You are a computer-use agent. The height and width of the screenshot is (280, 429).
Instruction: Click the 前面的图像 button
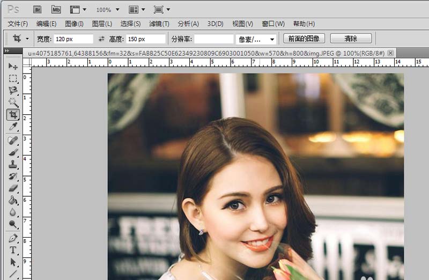tap(304, 39)
